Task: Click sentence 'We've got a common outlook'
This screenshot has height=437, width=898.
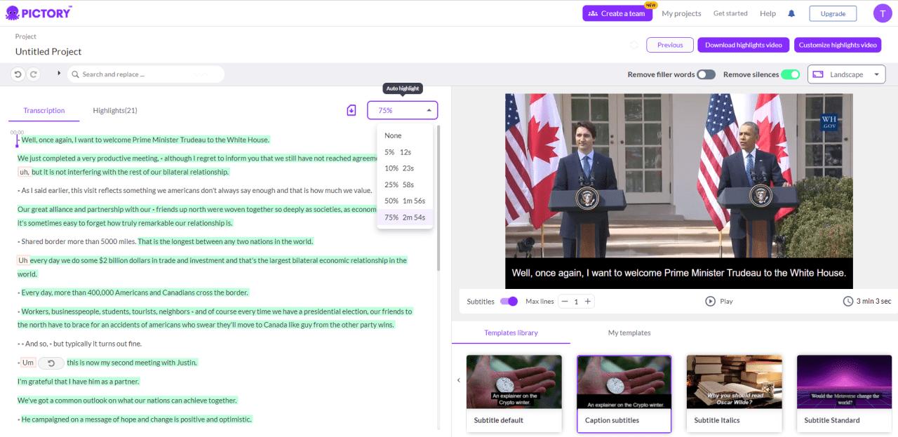Action: pos(127,401)
